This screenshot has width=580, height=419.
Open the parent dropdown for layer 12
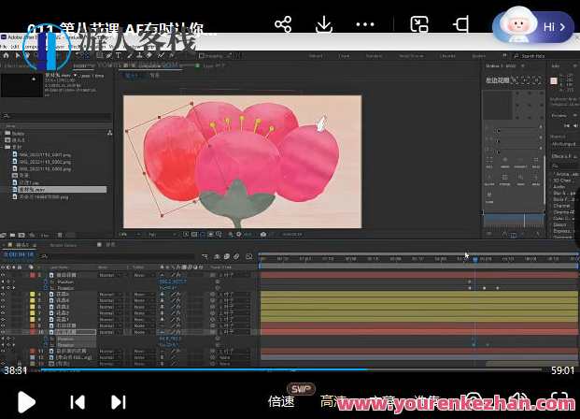click(x=234, y=357)
